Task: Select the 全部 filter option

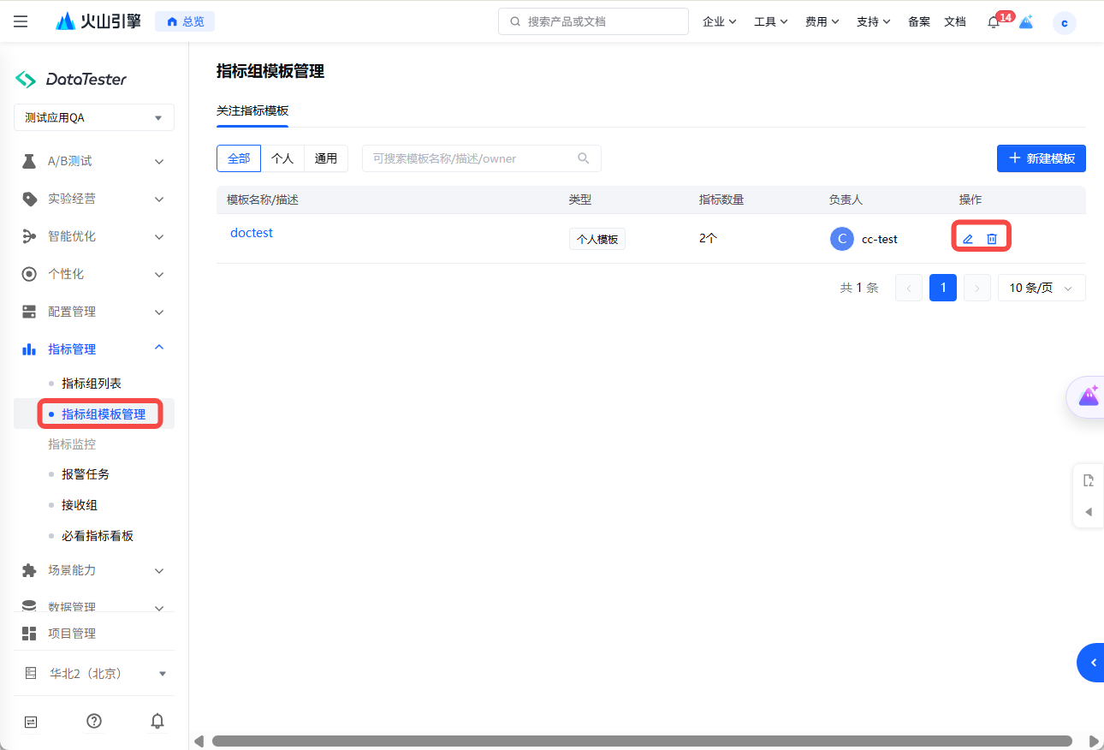Action: pos(239,158)
